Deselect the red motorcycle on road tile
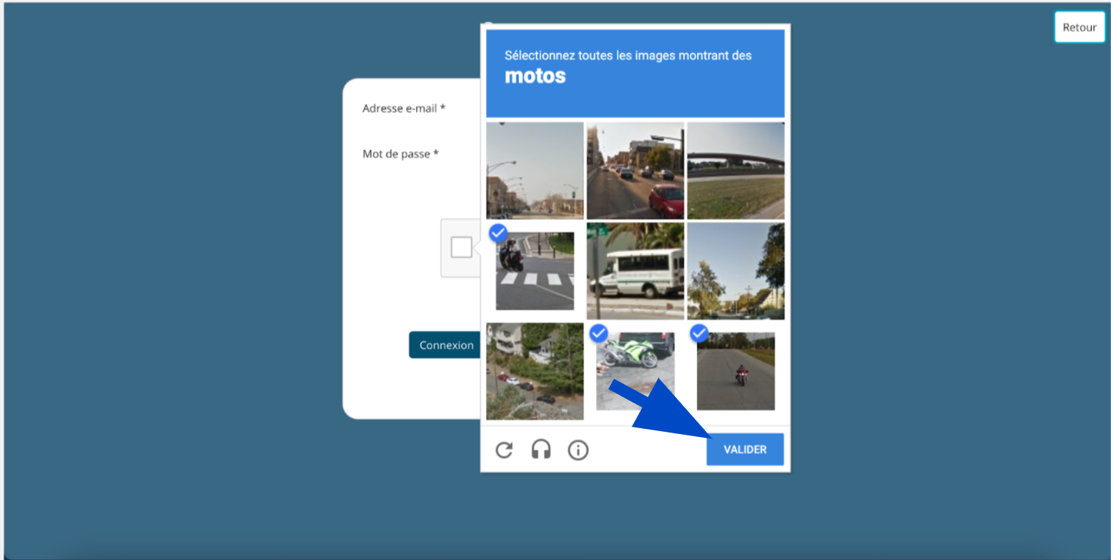This screenshot has width=1111, height=560. tap(736, 371)
